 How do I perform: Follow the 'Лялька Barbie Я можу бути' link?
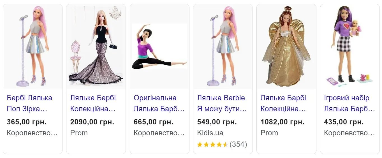click(x=222, y=103)
